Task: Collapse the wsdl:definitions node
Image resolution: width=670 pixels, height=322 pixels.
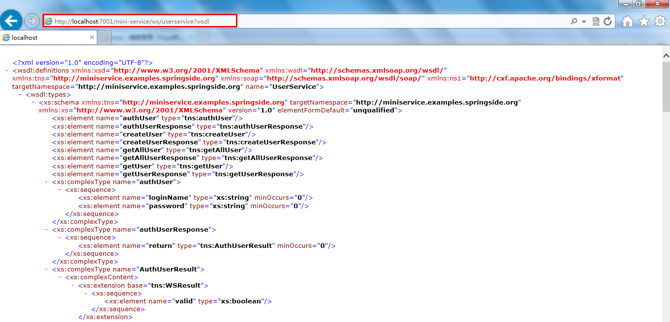Action: (x=7, y=71)
